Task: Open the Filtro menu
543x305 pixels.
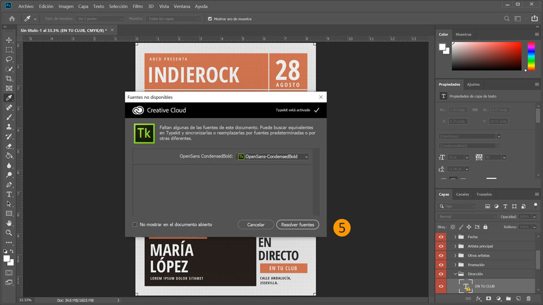Action: [x=137, y=6]
